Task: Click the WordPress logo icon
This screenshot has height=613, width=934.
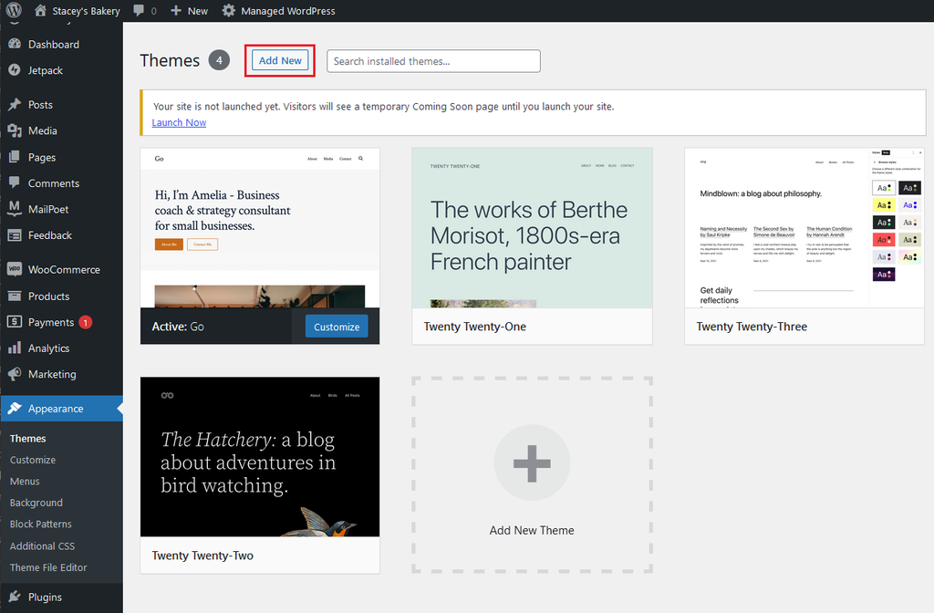Action: (x=14, y=11)
